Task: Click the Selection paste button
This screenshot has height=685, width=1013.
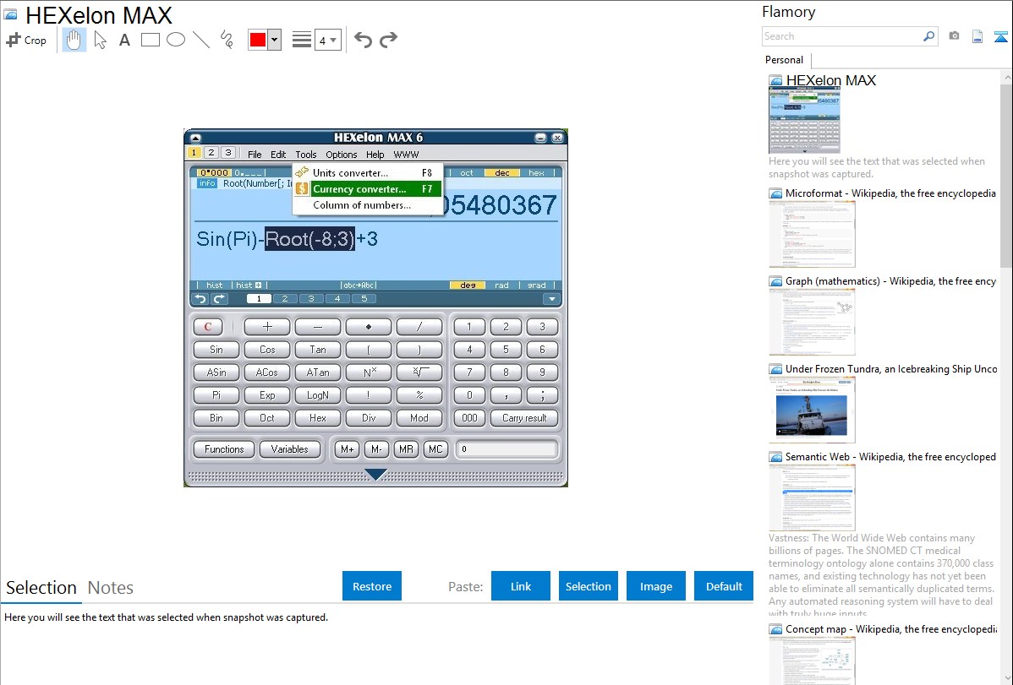Action: click(589, 586)
